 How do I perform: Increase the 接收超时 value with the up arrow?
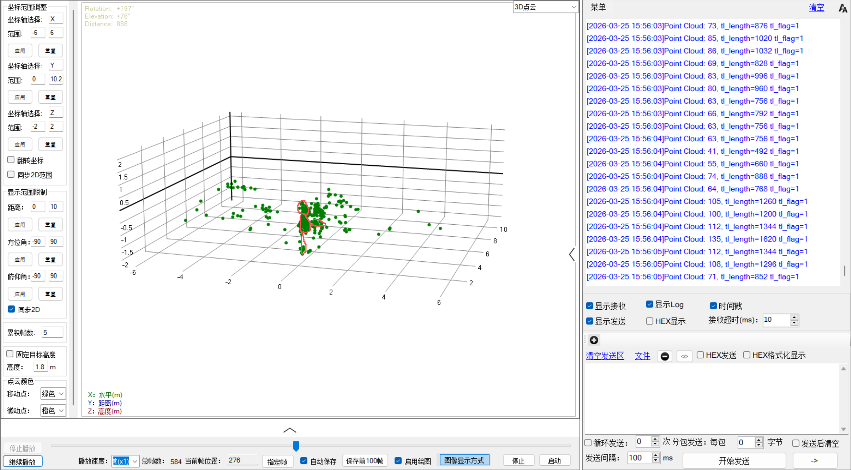[x=795, y=317]
